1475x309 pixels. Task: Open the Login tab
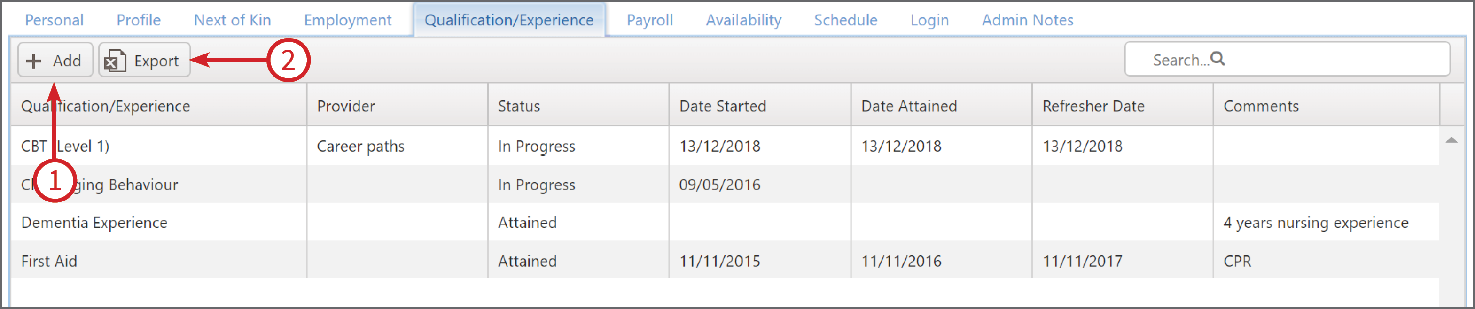click(930, 20)
